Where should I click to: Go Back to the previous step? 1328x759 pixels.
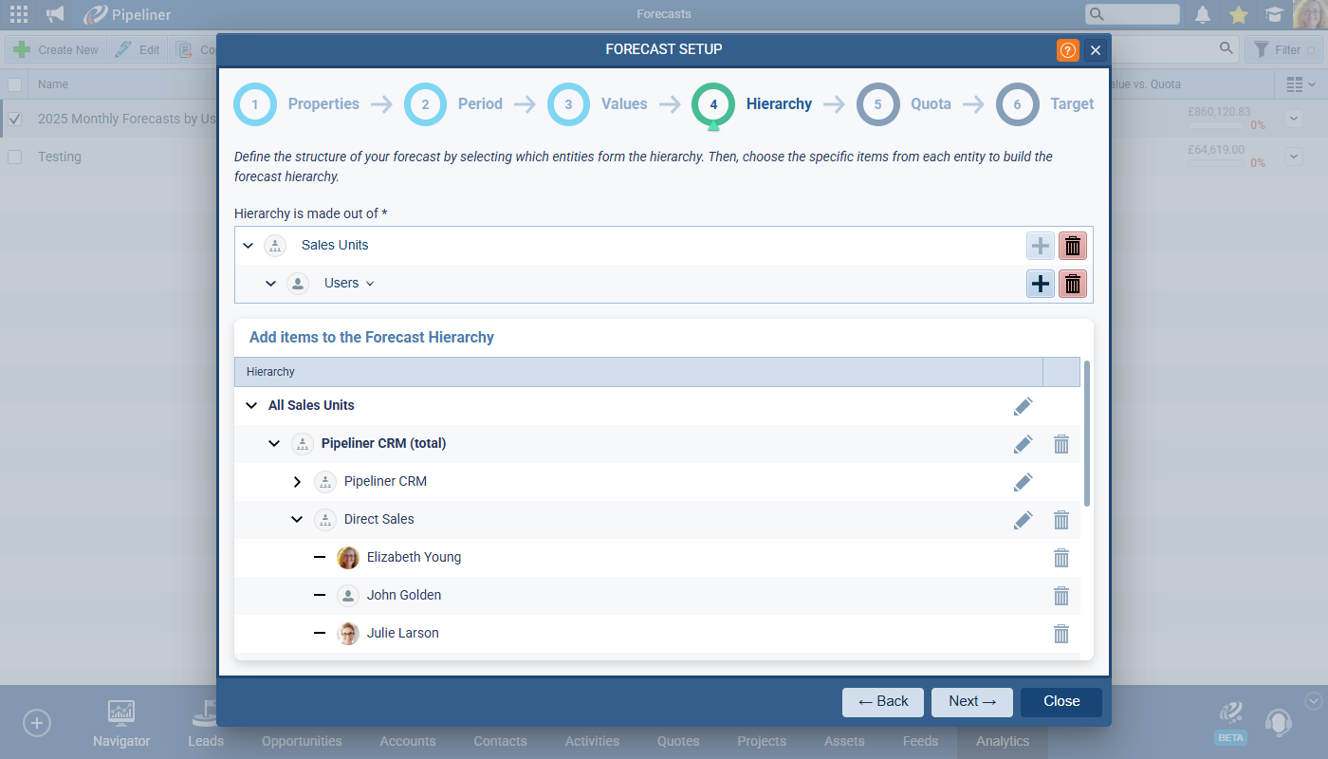pyautogui.click(x=883, y=701)
